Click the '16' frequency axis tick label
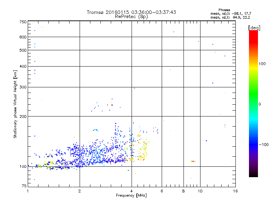 pyautogui.click(x=235, y=191)
